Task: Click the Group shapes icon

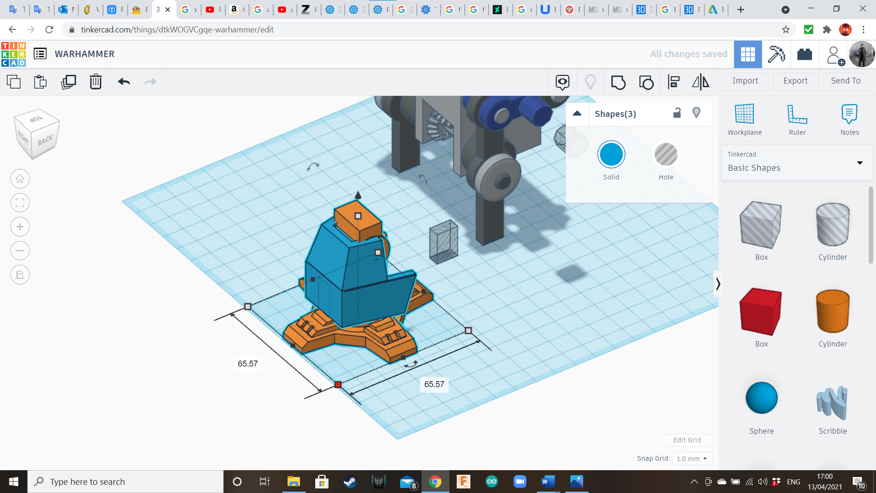Action: pyautogui.click(x=618, y=82)
